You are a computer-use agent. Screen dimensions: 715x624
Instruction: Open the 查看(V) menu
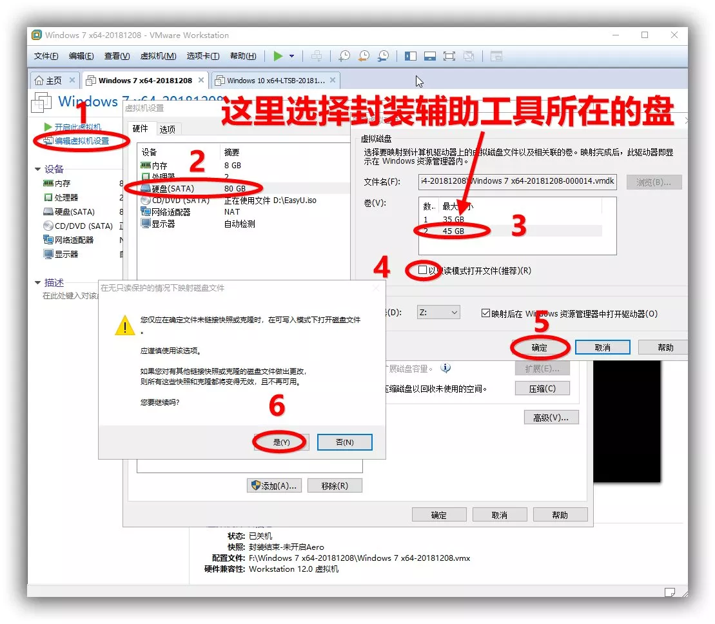[x=117, y=56]
